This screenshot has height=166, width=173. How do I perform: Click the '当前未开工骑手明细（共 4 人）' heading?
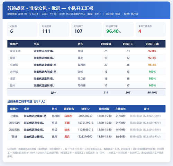pyautogui.click(x=26, y=102)
